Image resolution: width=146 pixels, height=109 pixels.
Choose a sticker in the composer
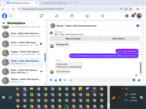(x=60, y=80)
